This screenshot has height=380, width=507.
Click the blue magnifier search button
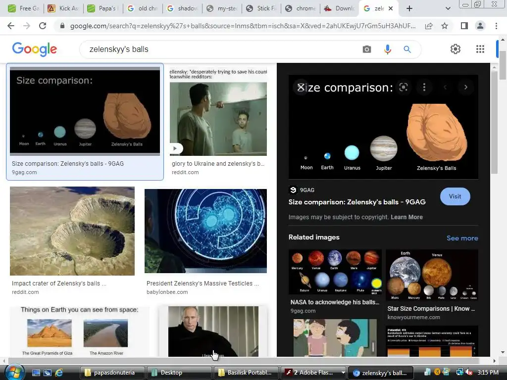(407, 49)
